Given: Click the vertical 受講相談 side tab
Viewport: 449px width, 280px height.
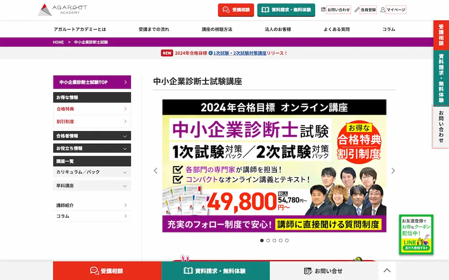Looking at the screenshot, I should pyautogui.click(x=441, y=35).
